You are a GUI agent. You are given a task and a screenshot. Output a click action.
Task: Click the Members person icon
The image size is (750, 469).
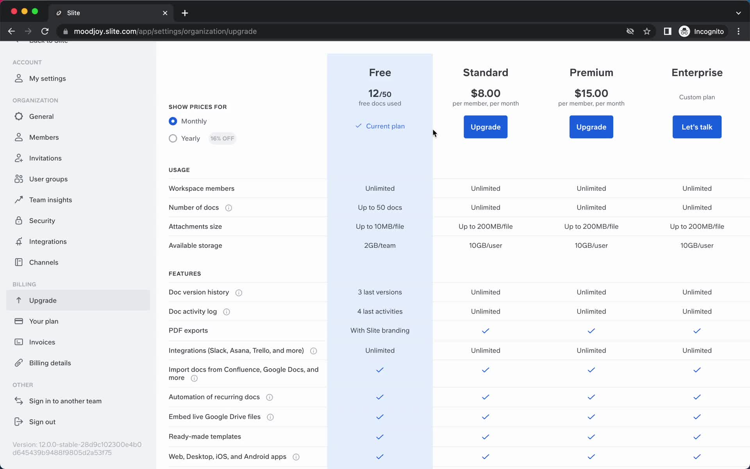[19, 137]
